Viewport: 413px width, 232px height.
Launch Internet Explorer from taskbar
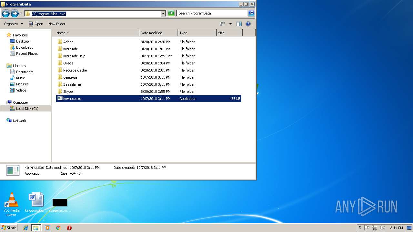tap(26, 228)
